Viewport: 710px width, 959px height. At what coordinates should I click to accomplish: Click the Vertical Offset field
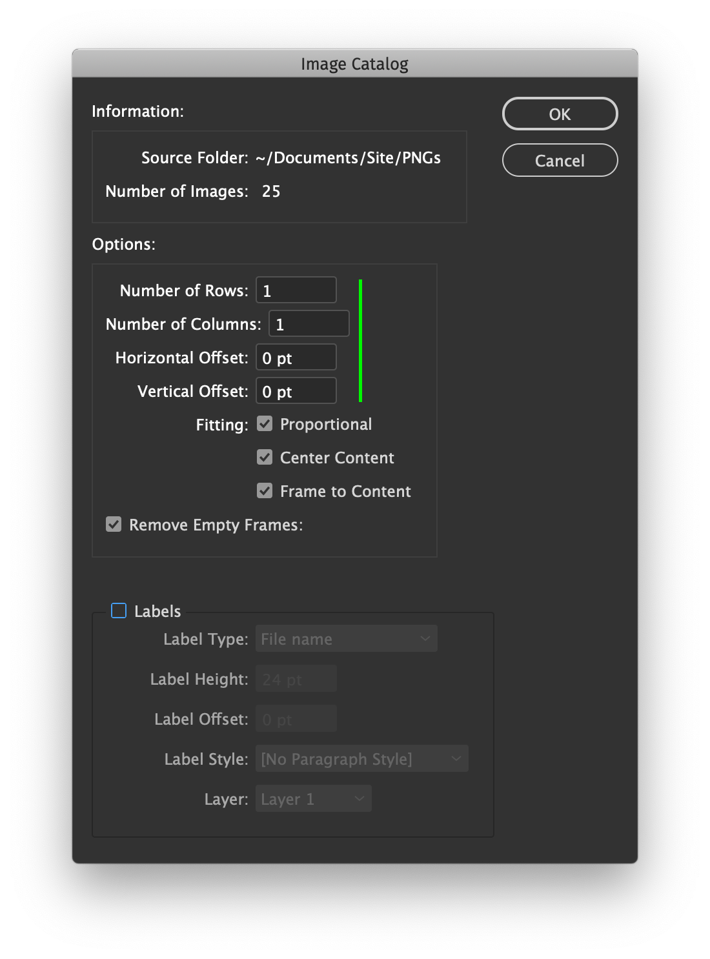click(296, 390)
